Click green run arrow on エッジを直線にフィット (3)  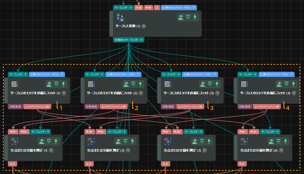coord(217,84)
